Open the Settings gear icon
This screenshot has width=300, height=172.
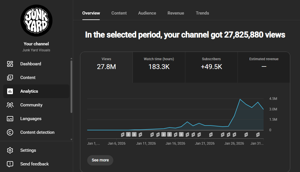10,150
